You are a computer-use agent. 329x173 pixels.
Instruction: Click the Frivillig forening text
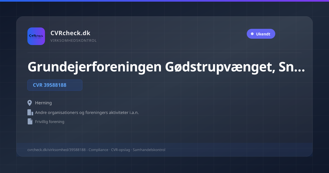point(50,122)
